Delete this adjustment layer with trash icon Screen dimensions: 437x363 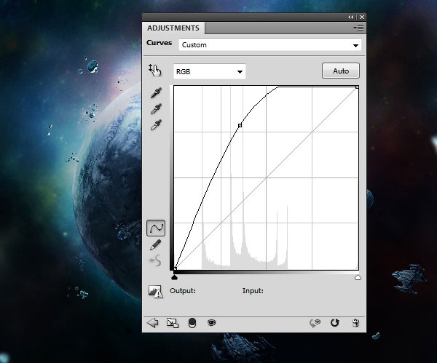[x=355, y=323]
